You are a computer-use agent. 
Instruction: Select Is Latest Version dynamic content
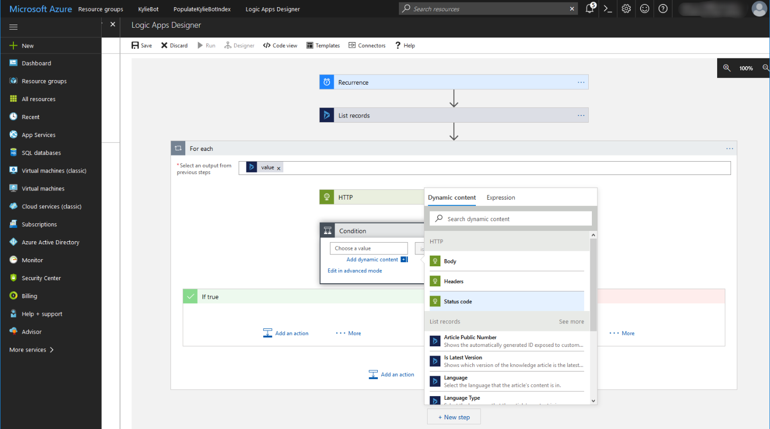507,362
